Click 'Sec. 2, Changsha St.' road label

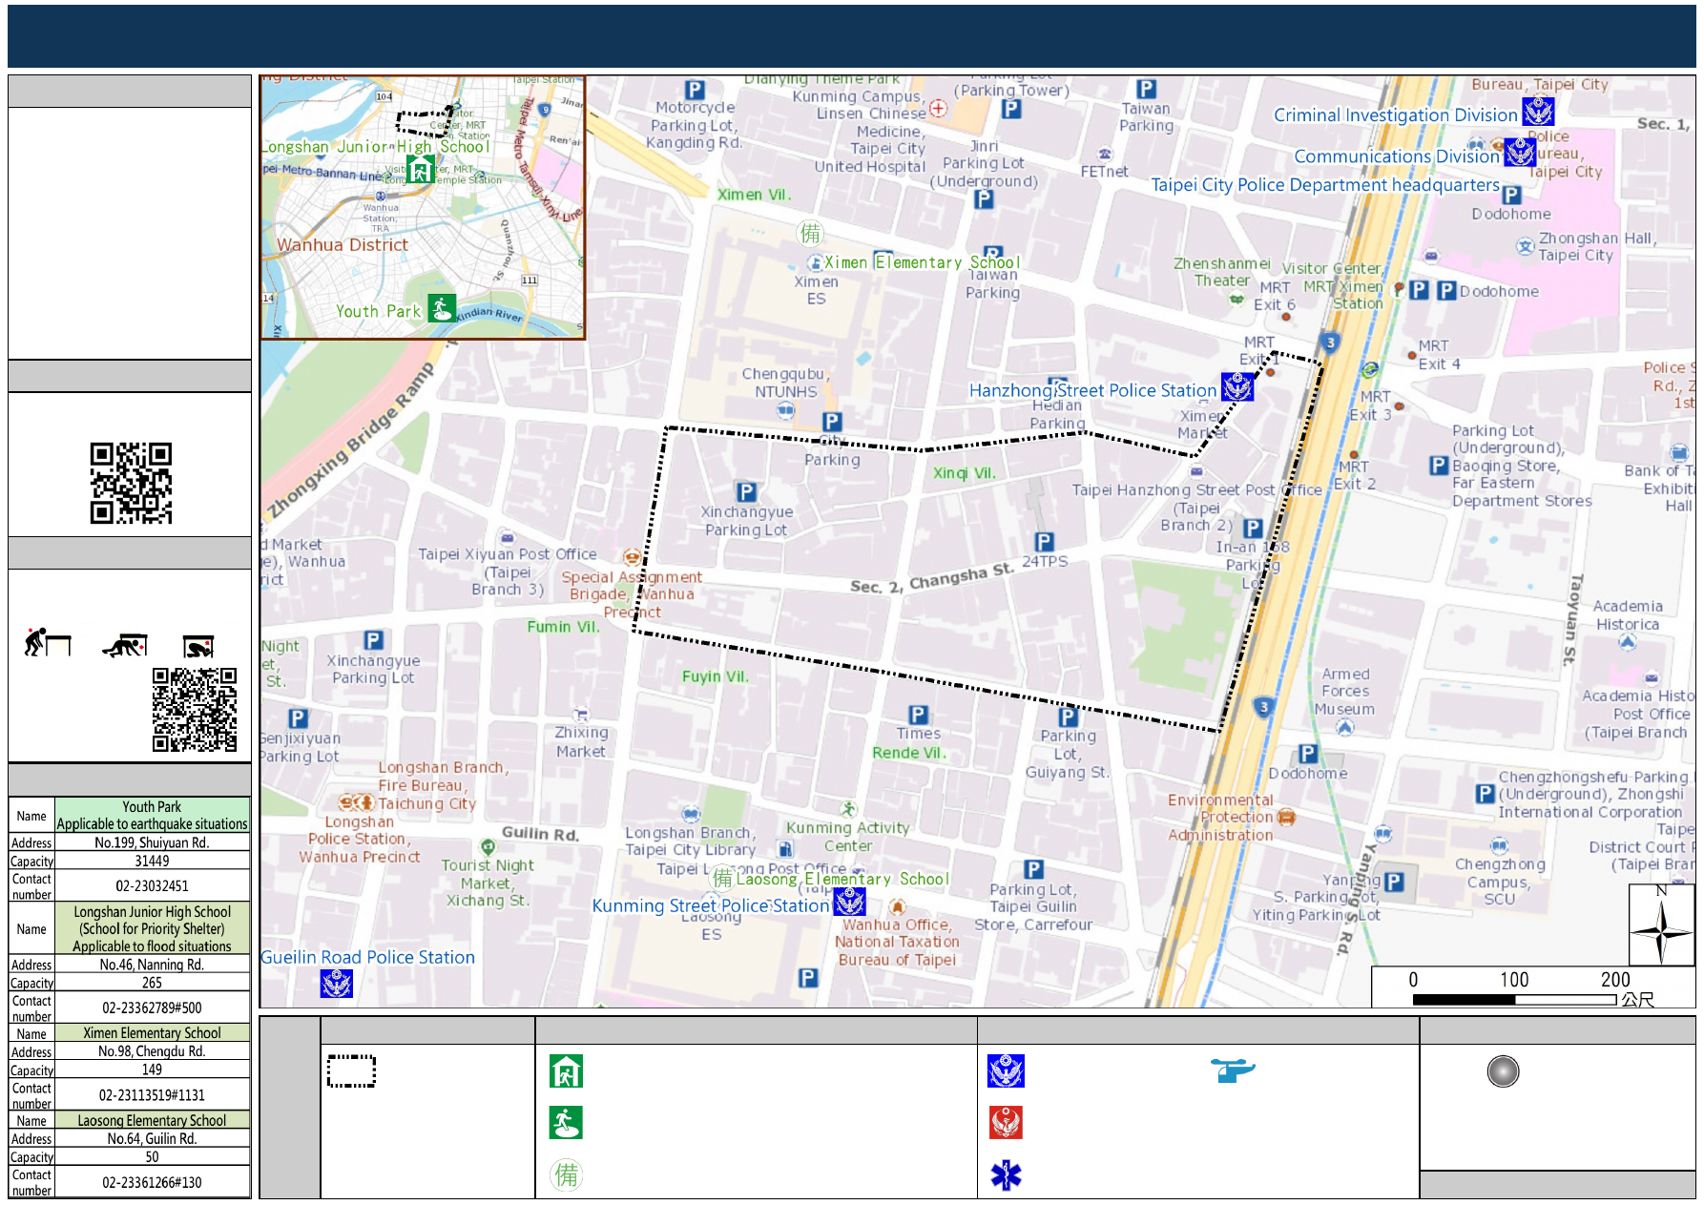click(931, 579)
